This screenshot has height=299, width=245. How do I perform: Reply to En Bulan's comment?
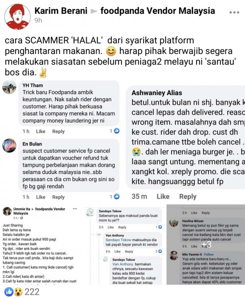58,197
